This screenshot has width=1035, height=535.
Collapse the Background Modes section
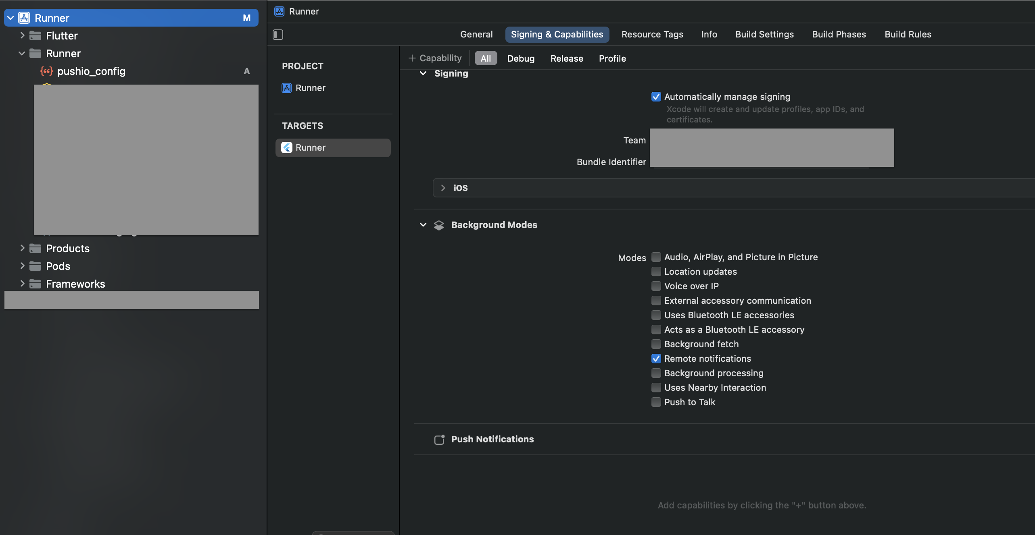click(x=423, y=225)
